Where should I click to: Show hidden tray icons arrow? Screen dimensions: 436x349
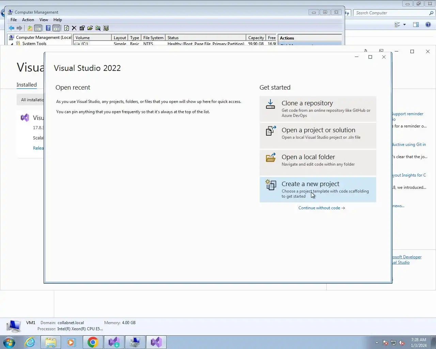(x=377, y=343)
